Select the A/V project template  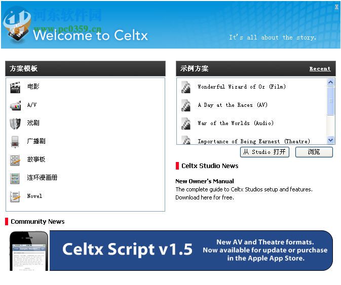pyautogui.click(x=32, y=105)
